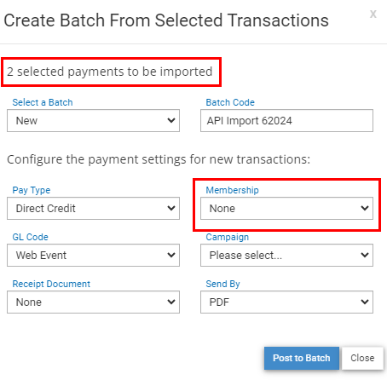
Task: Click the Receipt Document label
Action: coord(51,284)
